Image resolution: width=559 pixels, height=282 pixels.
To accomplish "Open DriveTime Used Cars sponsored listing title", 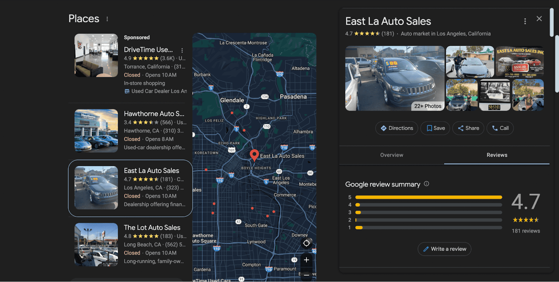I will tap(148, 49).
